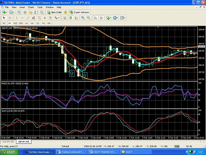The width and height of the screenshot is (206, 155).
Task: Click the Sto(7,3,3) indicator label
Action: (13, 111)
